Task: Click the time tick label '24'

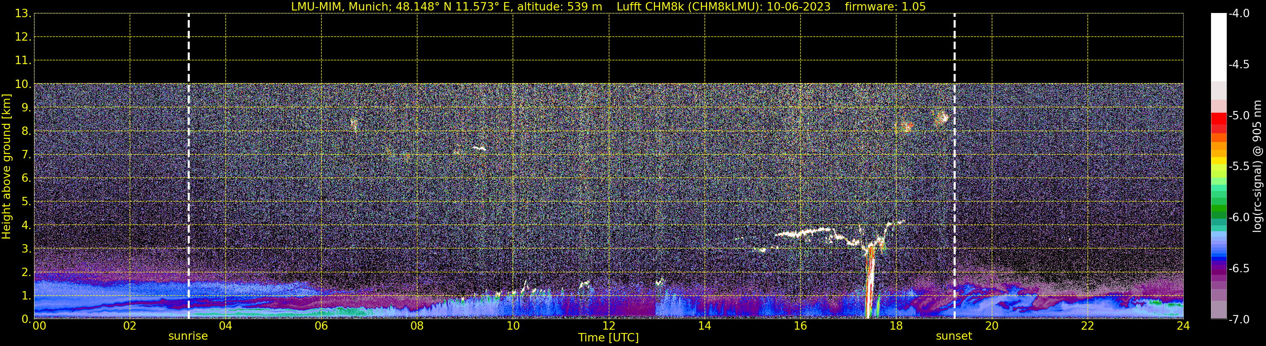Action: [x=1183, y=326]
